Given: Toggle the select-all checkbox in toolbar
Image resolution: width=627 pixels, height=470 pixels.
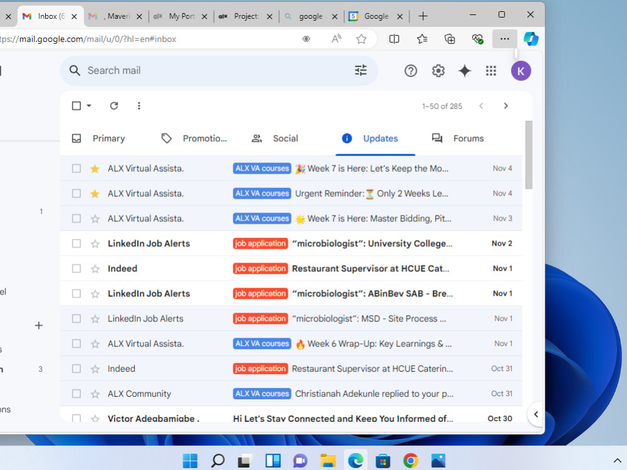Looking at the screenshot, I should click(x=76, y=105).
